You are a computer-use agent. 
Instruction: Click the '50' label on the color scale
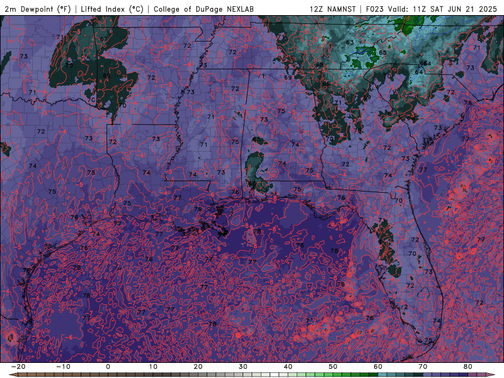tap(333, 367)
